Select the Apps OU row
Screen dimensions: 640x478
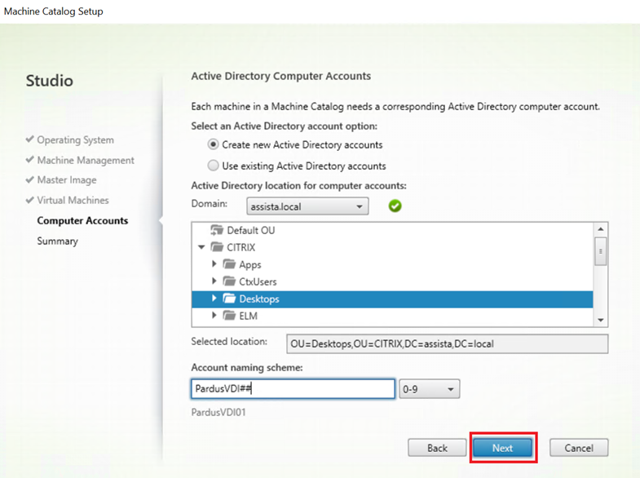(392, 264)
